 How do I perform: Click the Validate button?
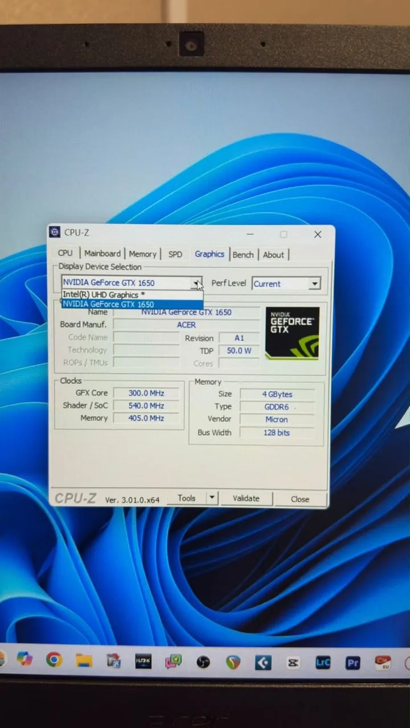246,499
